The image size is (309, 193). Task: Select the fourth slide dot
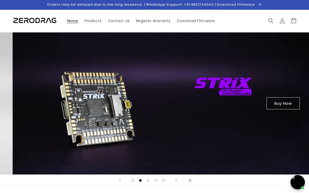156,180
